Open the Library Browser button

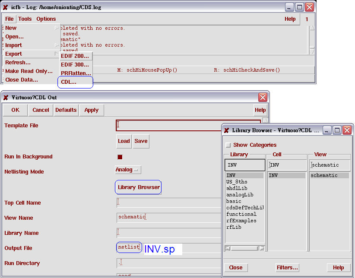pyautogui.click(x=139, y=187)
